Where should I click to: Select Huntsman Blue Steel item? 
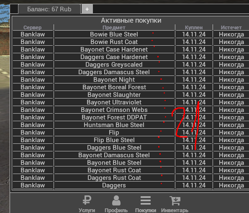click(x=114, y=125)
